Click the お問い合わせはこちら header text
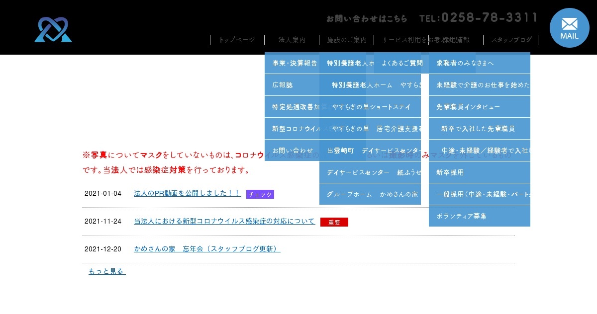The width and height of the screenshot is (597, 314). (367, 19)
